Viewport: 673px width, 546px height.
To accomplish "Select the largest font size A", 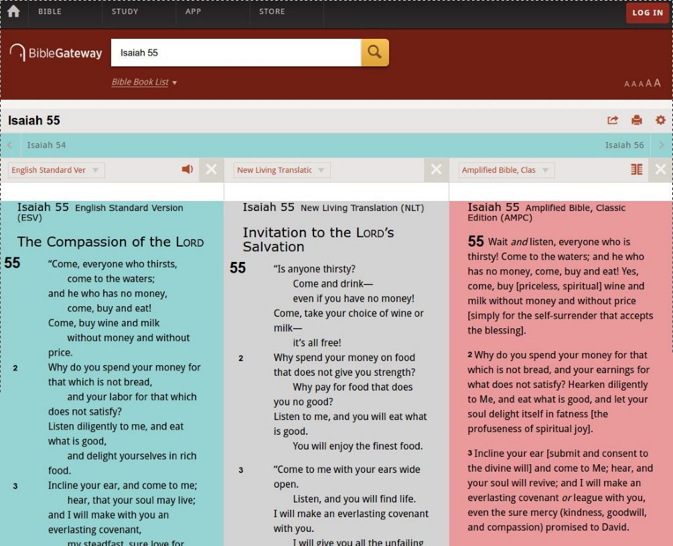I will click(657, 83).
